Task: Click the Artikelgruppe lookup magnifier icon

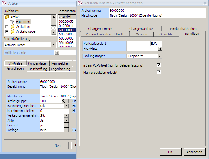Action: (63, 101)
